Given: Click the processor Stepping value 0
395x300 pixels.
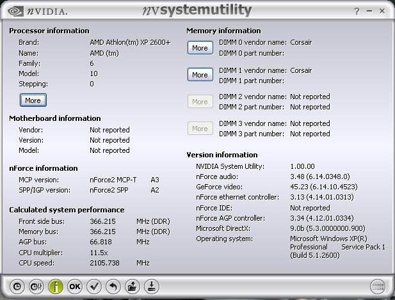Looking at the screenshot, I should point(92,84).
